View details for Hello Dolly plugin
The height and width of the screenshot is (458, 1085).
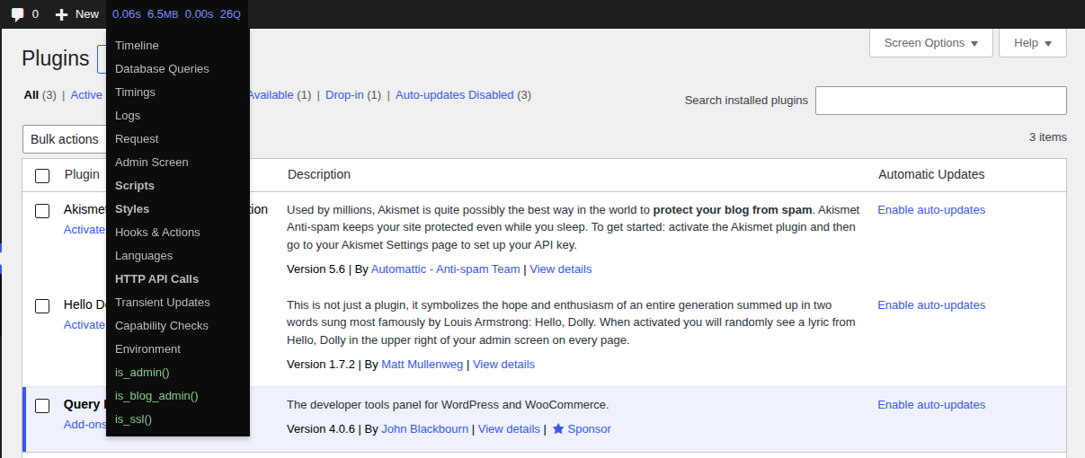click(x=503, y=365)
